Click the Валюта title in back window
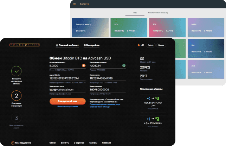 coord(84,4)
